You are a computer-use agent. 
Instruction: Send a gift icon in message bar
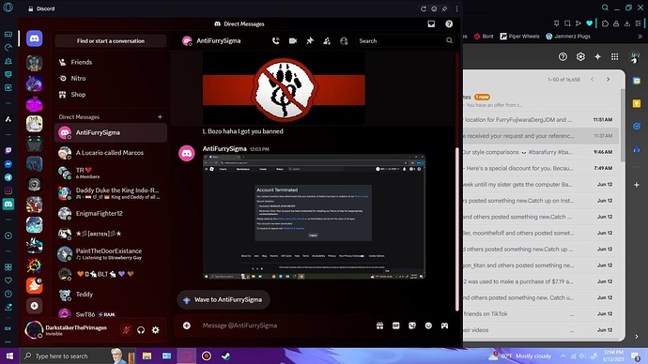[x=379, y=326]
